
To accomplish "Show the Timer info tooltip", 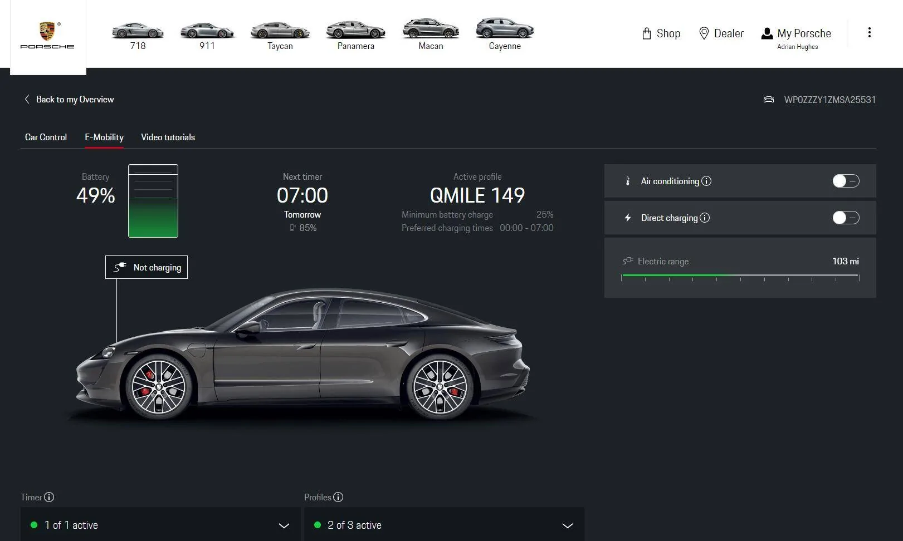I will (x=49, y=497).
